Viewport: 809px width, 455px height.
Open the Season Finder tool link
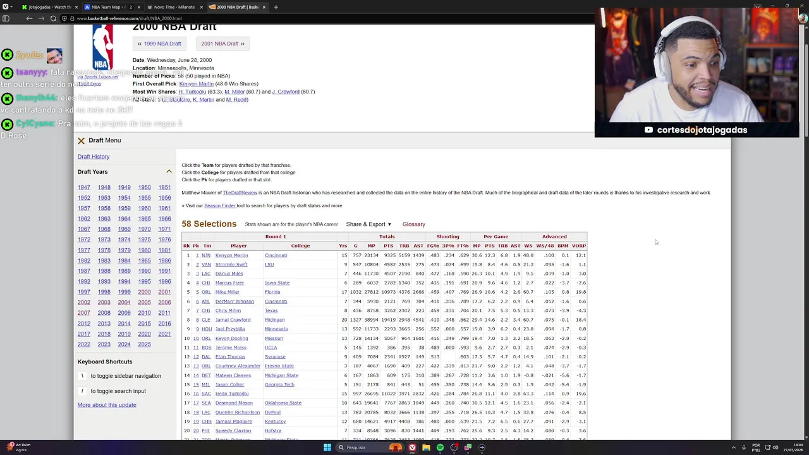tap(219, 206)
